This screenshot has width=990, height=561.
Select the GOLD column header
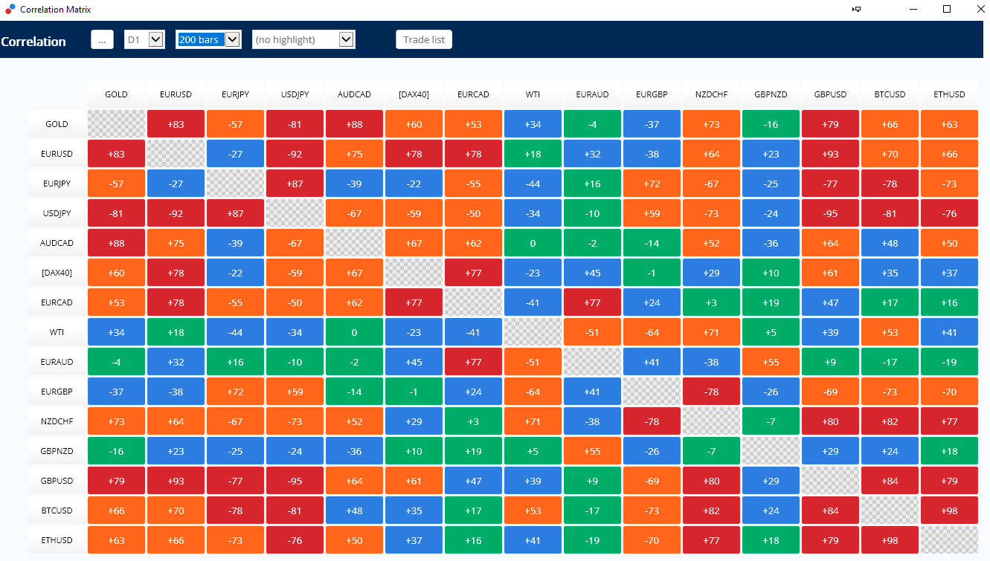click(116, 94)
